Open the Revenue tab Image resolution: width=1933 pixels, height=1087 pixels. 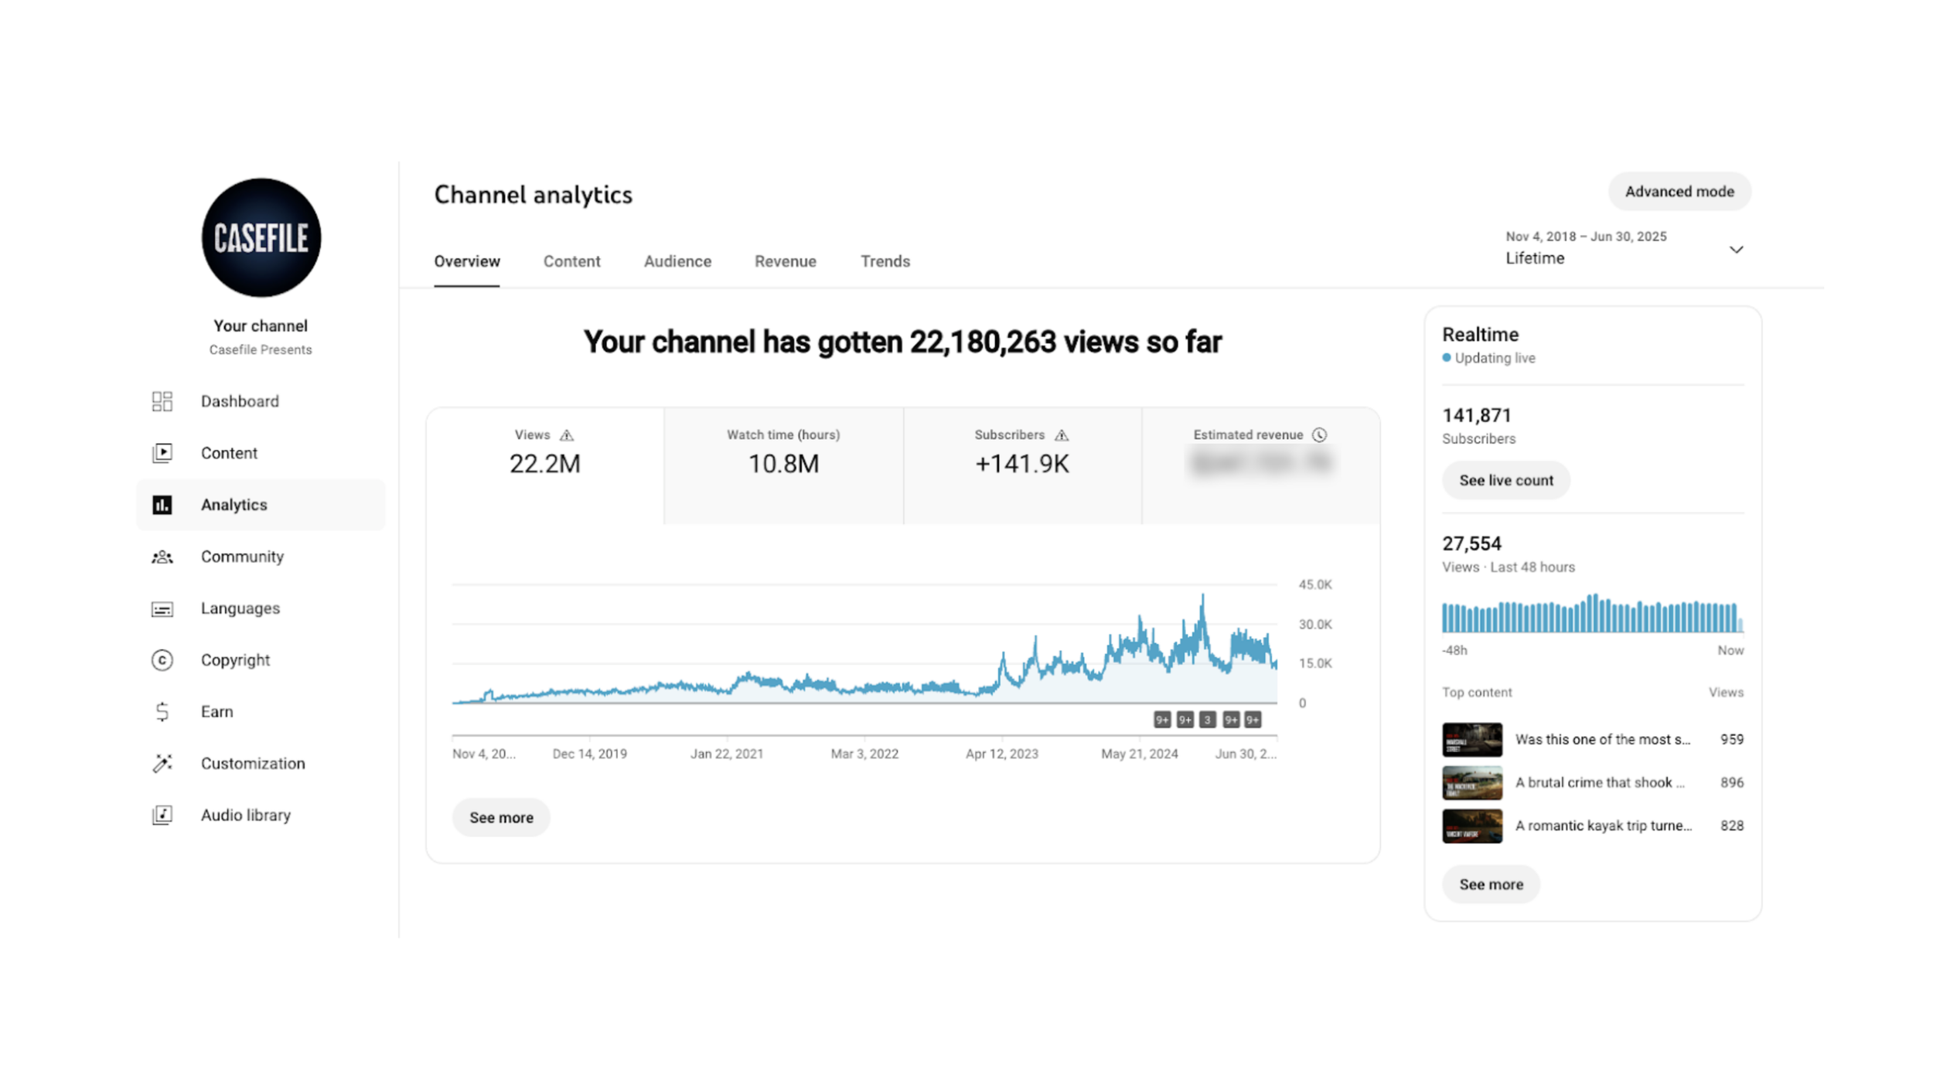point(785,261)
